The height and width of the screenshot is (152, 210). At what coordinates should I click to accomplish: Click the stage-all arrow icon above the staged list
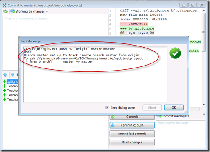click(5, 75)
